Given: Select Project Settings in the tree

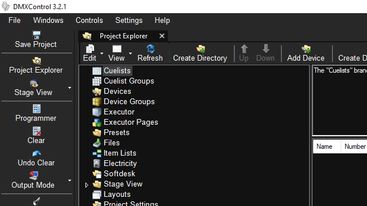Looking at the screenshot, I should (x=131, y=204).
